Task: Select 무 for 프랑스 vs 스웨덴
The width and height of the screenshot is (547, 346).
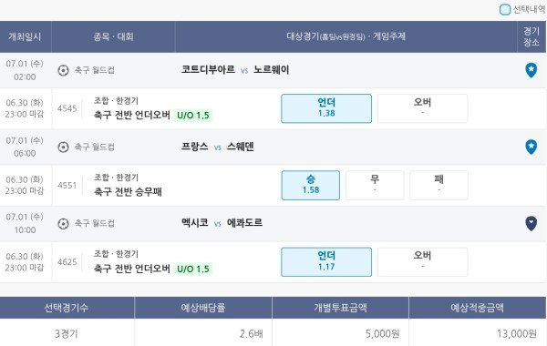Action: coord(375,185)
